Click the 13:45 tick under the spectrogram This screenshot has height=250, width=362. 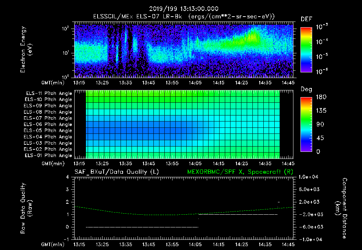coord(149,83)
